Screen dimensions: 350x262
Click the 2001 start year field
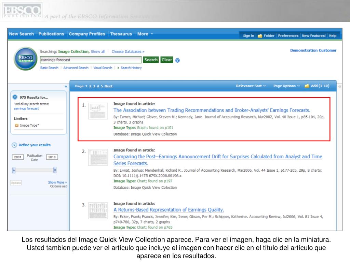[x=18, y=157]
